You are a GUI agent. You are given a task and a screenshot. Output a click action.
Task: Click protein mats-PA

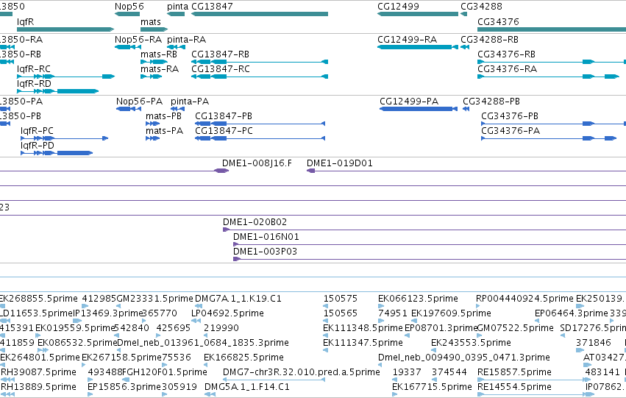[152, 138]
